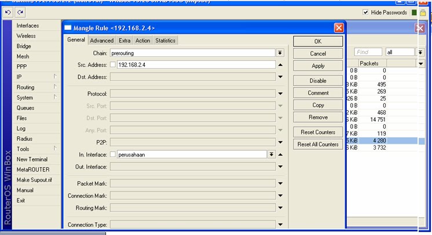Open Queues in the sidebar menu
Viewport: 432px width, 235px height.
coord(36,108)
